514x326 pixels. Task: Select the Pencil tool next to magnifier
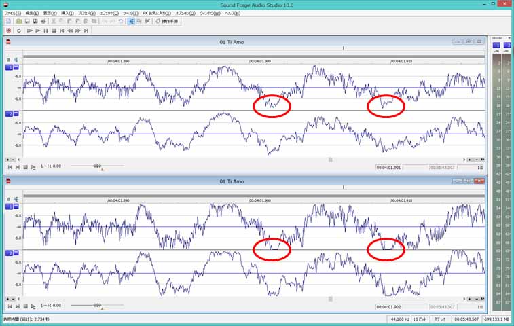click(147, 21)
